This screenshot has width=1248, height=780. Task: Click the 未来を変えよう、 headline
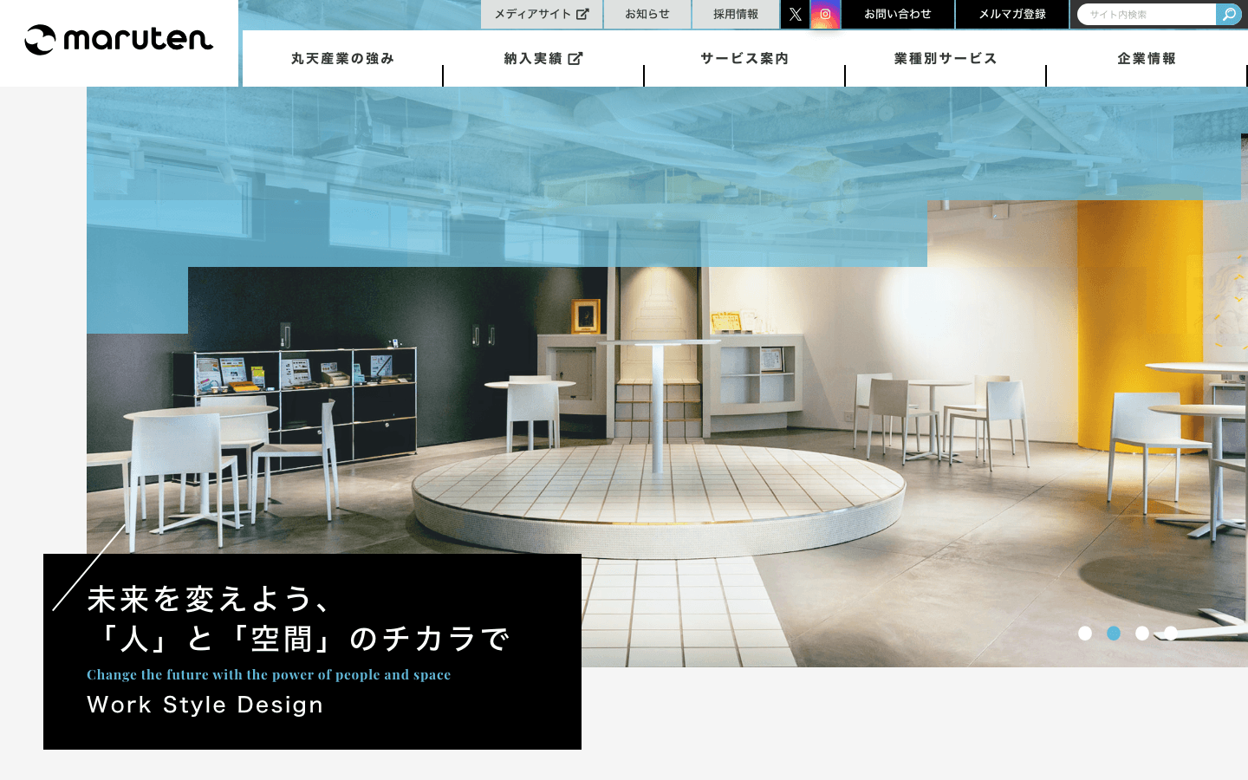coord(209,599)
